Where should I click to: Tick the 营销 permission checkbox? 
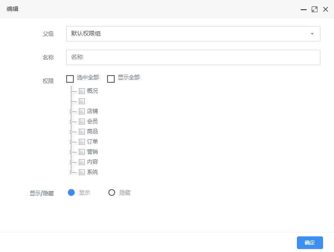82,152
